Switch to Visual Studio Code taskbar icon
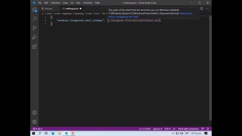The width and height of the screenshot is (242, 136). point(66,133)
